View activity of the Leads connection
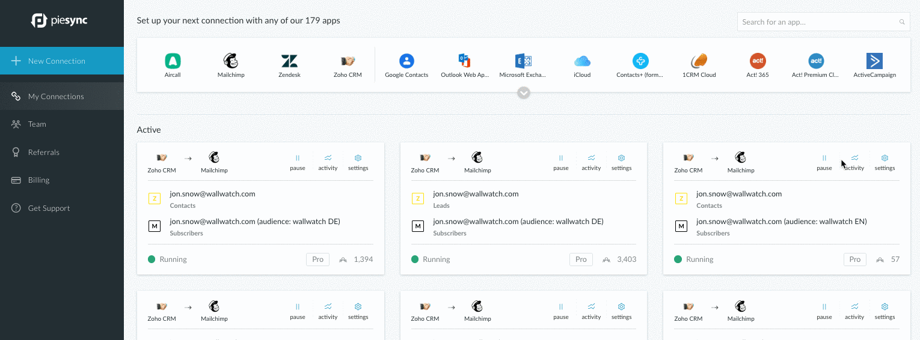 591,162
